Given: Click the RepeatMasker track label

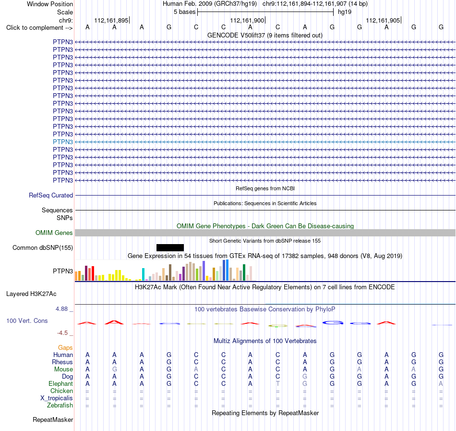Looking at the screenshot, I should [53, 419].
